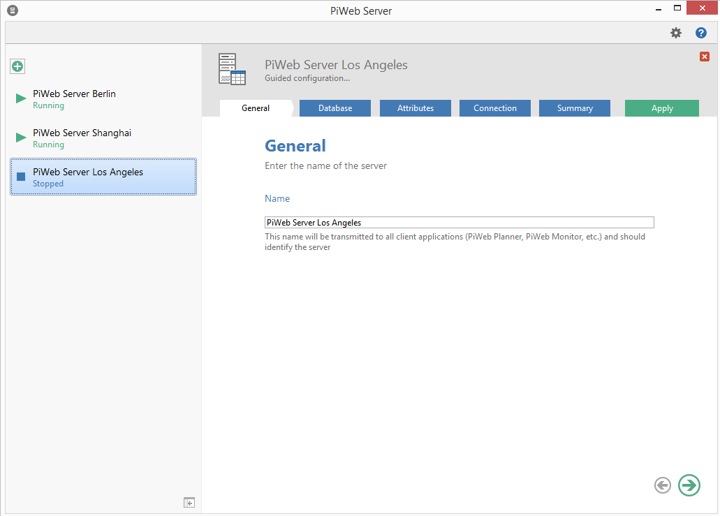Click Running status under Shanghai server
Image resolution: width=720 pixels, height=516 pixels.
click(x=49, y=145)
